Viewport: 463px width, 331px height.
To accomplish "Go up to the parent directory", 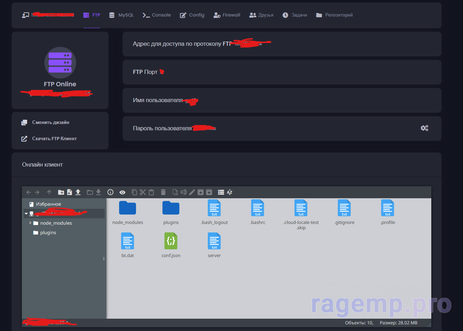I will tap(49, 192).
